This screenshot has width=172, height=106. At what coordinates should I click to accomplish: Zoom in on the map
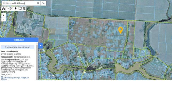[3, 15]
